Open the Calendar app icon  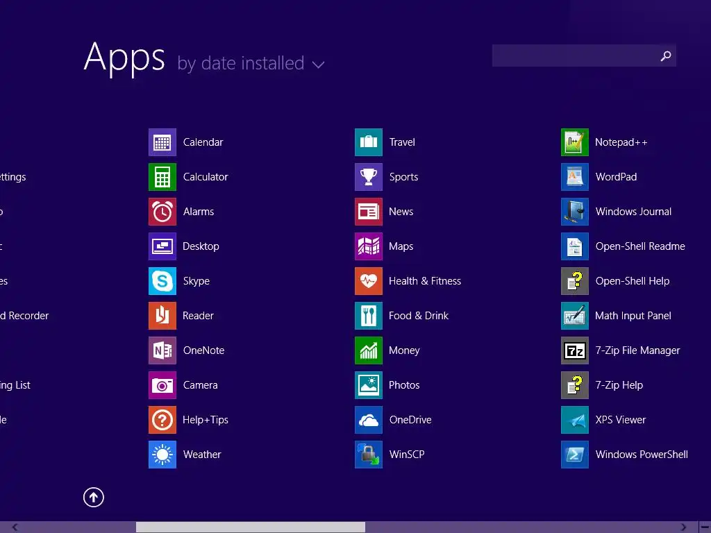click(x=162, y=142)
